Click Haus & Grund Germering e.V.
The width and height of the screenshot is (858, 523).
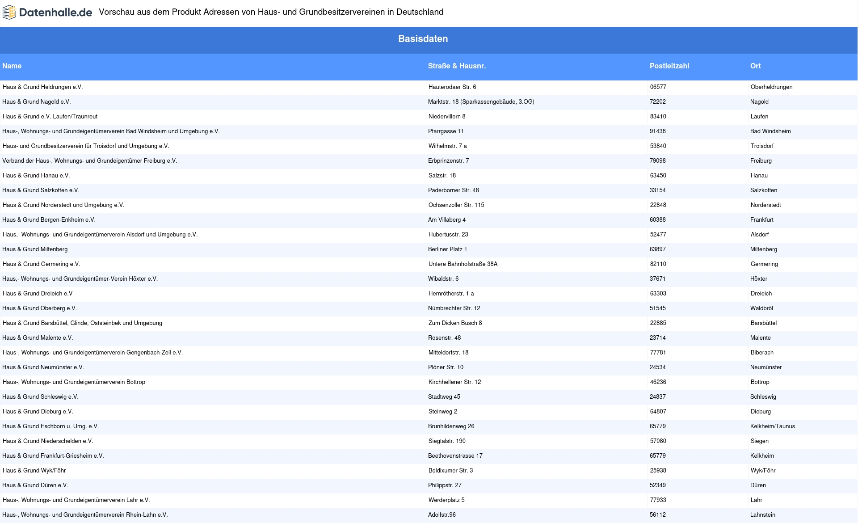point(41,264)
